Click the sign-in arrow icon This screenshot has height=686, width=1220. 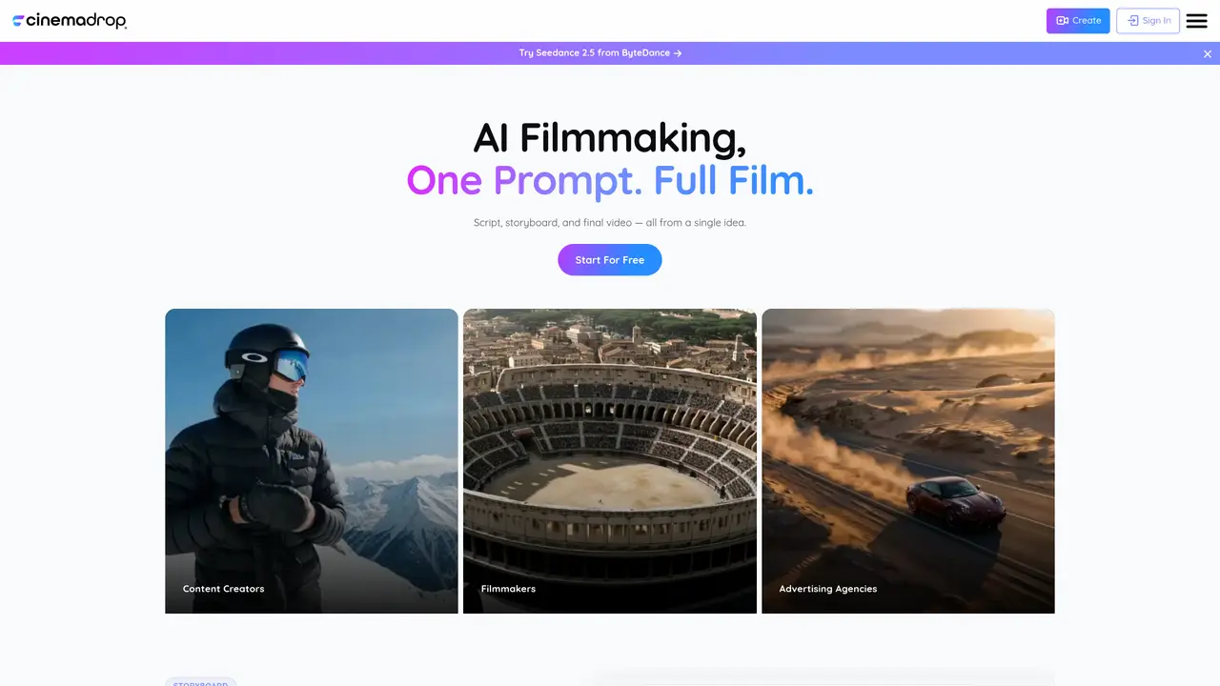click(1132, 21)
